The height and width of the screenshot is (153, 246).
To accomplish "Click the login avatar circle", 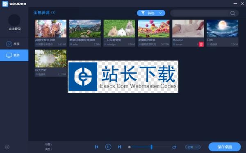I will 14,20.
